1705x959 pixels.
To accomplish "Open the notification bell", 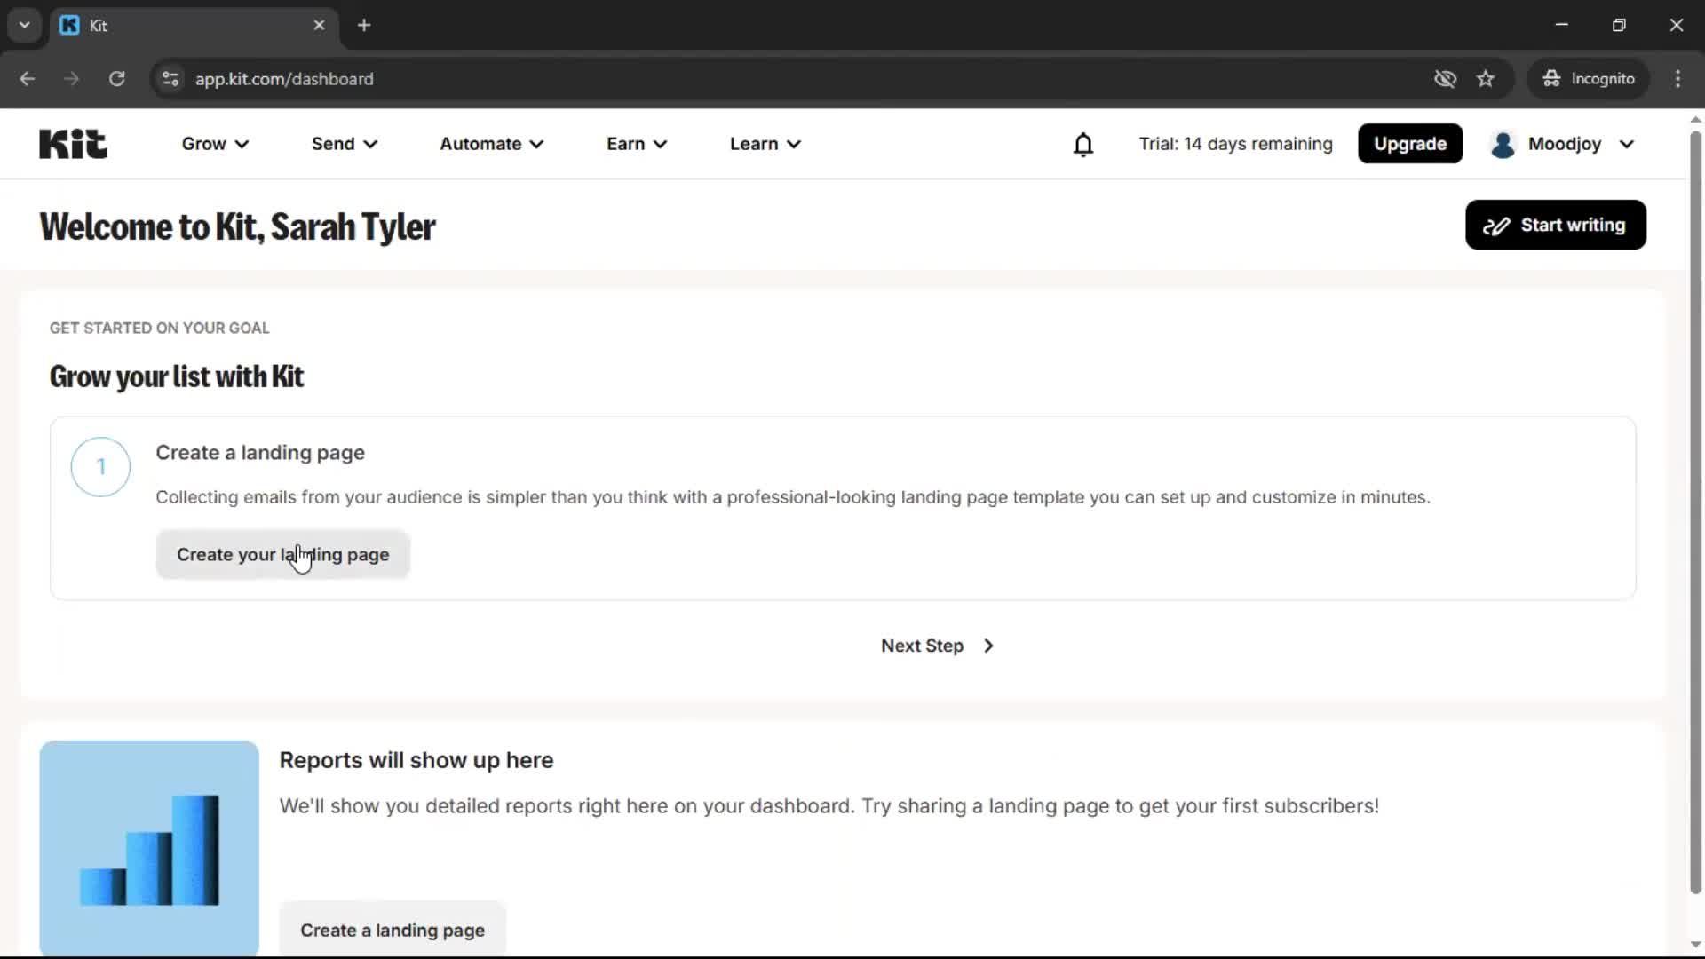I will [x=1083, y=144].
